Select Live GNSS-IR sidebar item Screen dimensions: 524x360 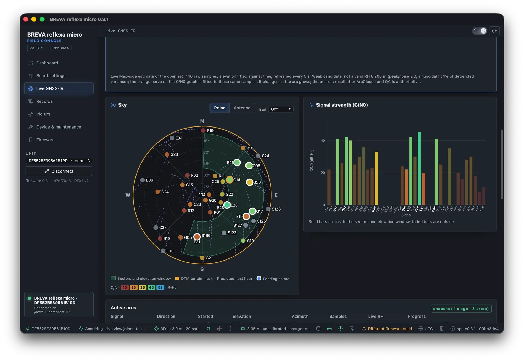point(59,88)
